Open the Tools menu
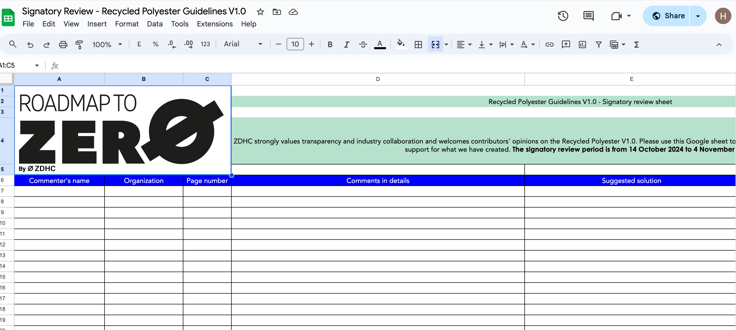736x330 pixels. click(180, 24)
